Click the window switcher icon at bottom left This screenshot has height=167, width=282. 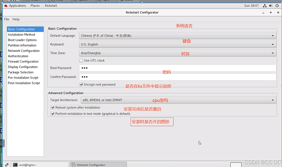click(7, 165)
